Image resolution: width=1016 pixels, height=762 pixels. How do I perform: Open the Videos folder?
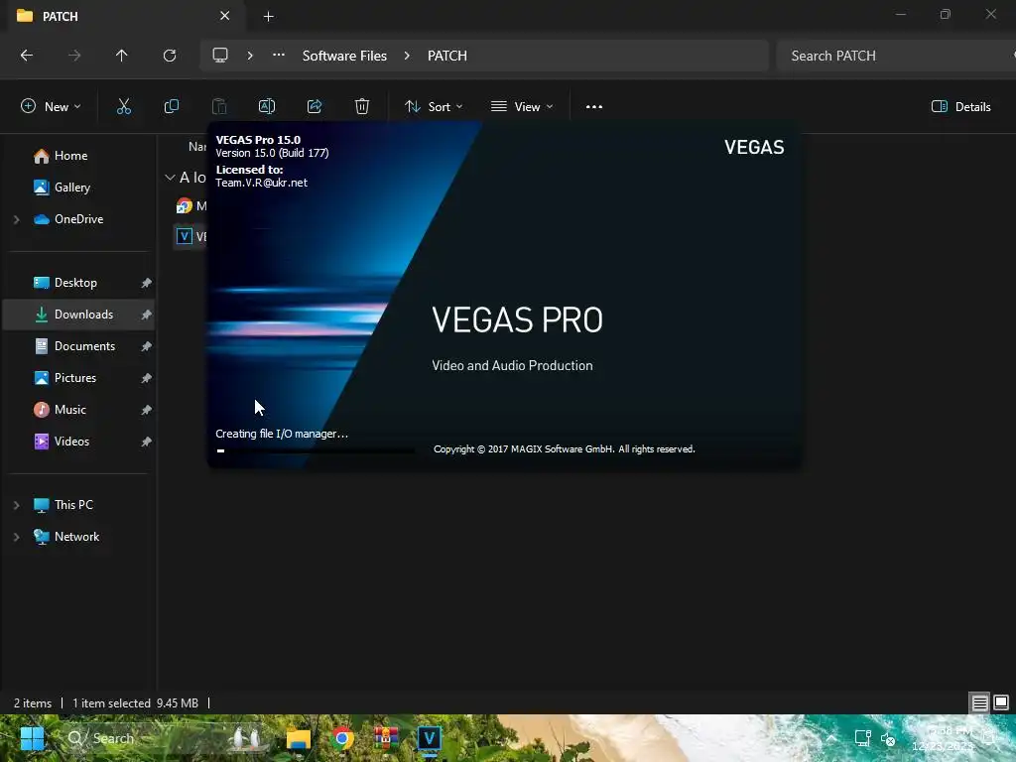point(71,442)
